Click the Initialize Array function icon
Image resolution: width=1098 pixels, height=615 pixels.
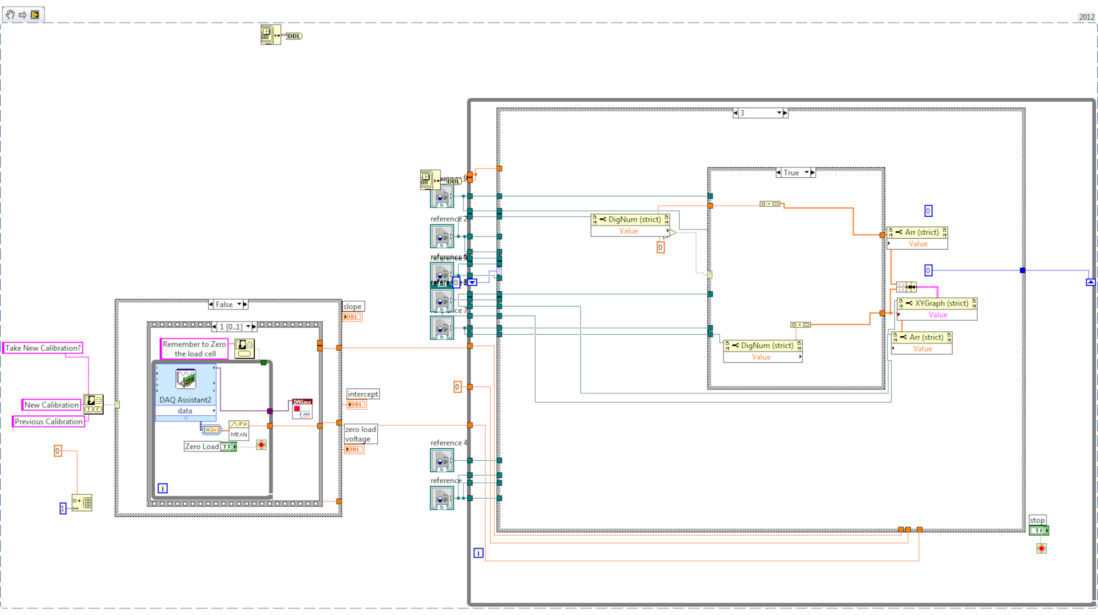click(x=82, y=503)
